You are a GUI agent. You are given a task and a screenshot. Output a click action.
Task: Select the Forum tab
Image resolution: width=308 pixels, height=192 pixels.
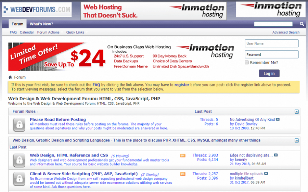pyautogui.click(x=17, y=24)
